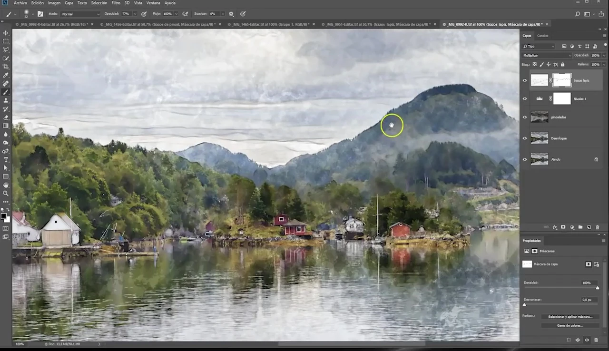Open the brush preset picker arrow

(32, 14)
